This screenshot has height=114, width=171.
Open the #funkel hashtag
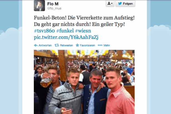pos(65,31)
